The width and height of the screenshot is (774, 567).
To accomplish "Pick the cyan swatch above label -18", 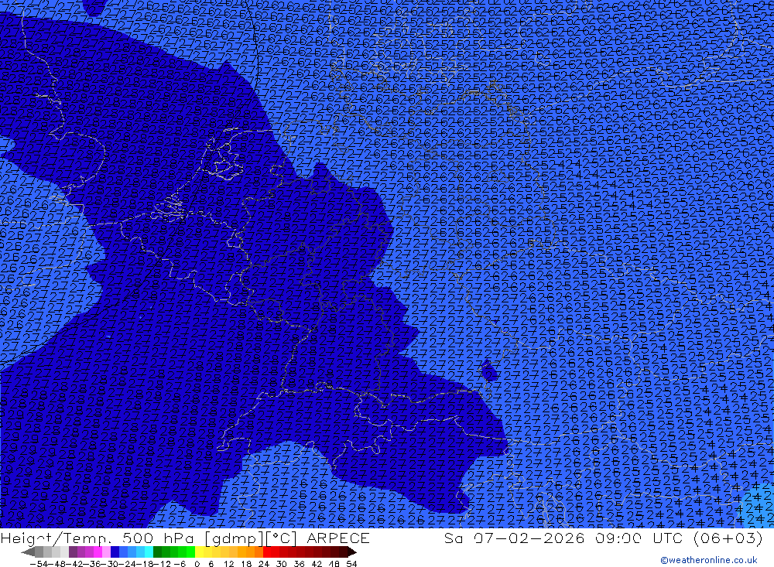I will tap(149, 552).
